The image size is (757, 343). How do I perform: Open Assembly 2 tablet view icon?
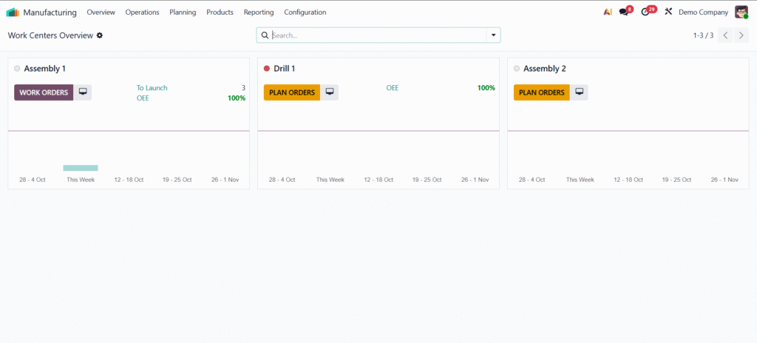[580, 92]
